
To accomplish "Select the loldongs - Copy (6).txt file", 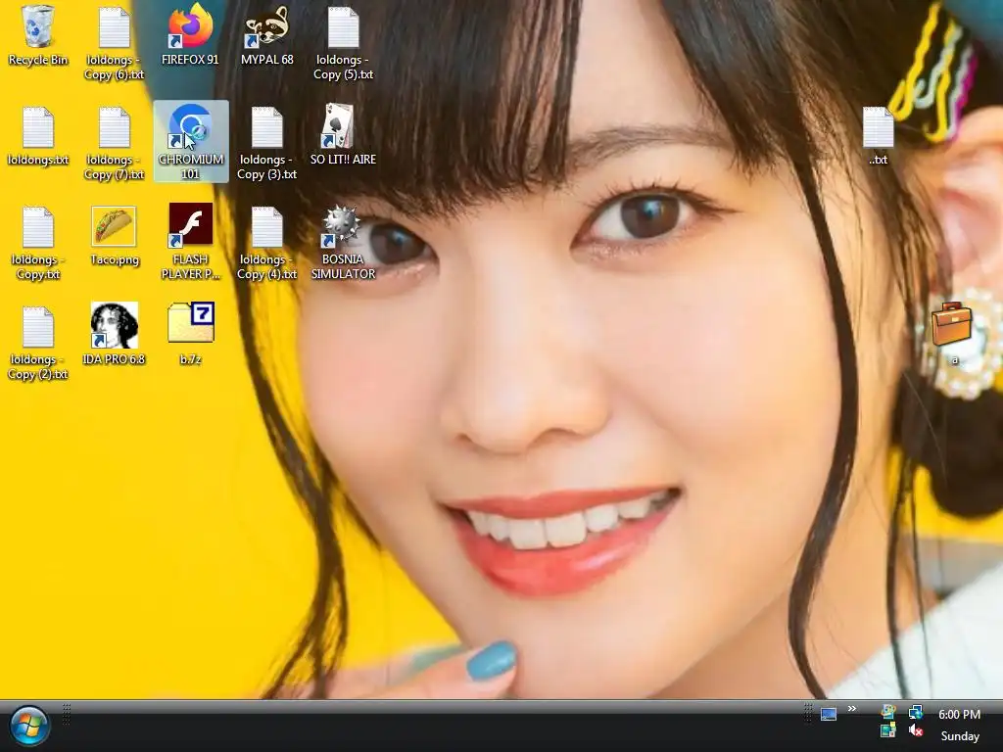I will tap(114, 43).
